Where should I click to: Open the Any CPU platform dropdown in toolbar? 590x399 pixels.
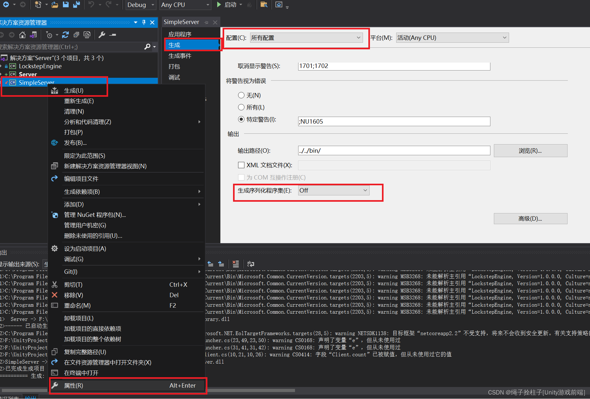(x=185, y=5)
